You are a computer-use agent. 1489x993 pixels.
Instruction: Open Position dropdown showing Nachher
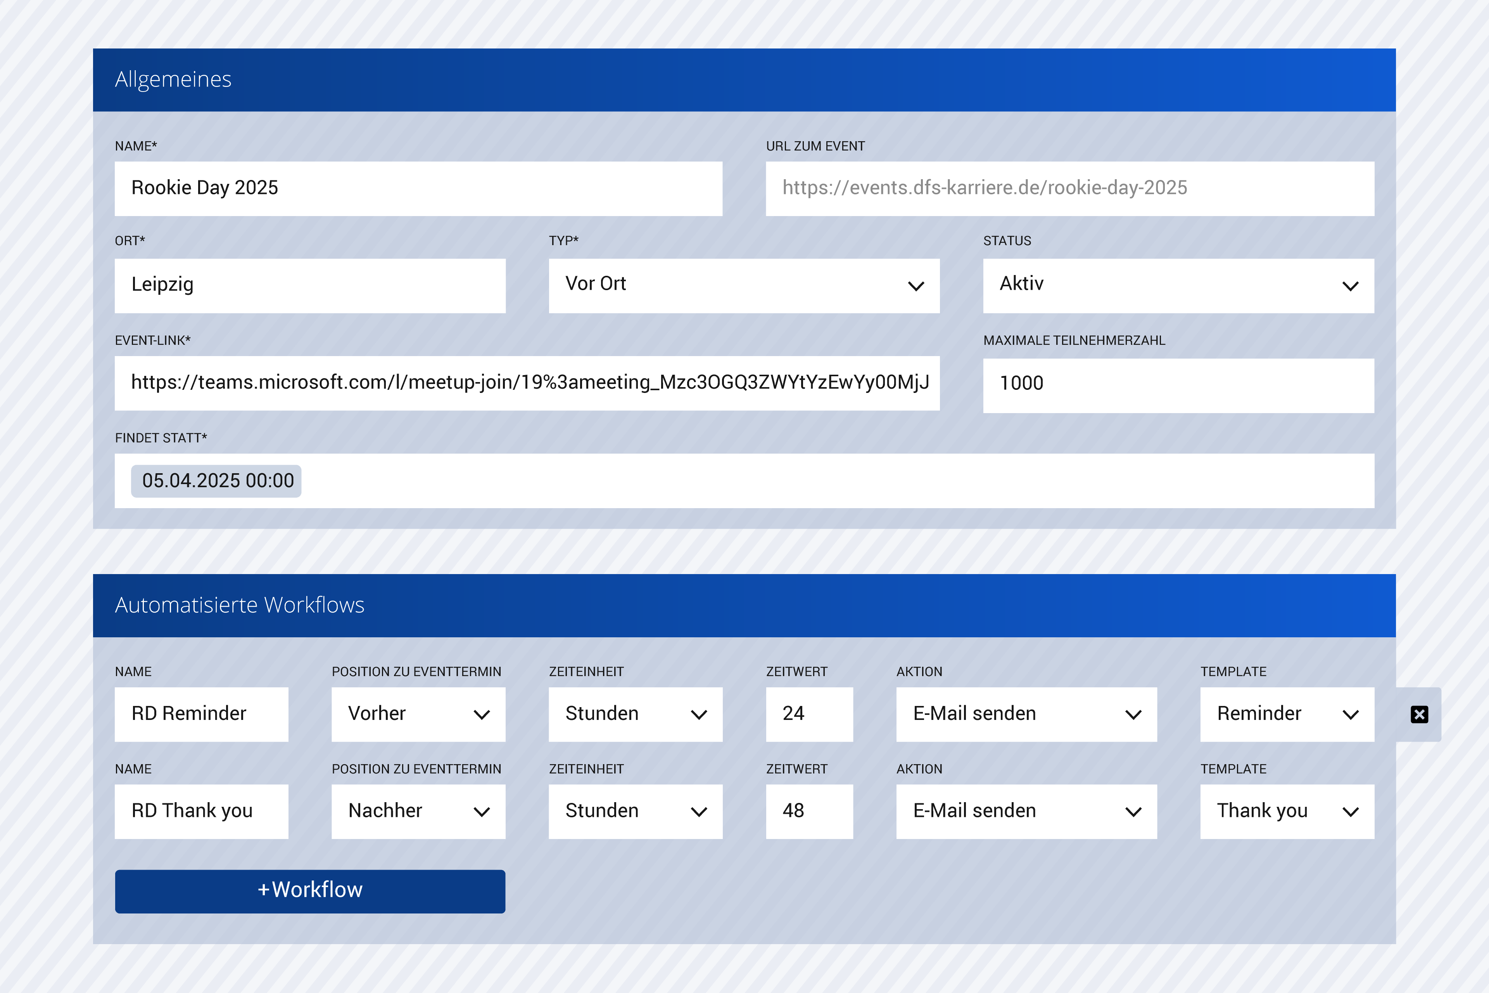418,811
